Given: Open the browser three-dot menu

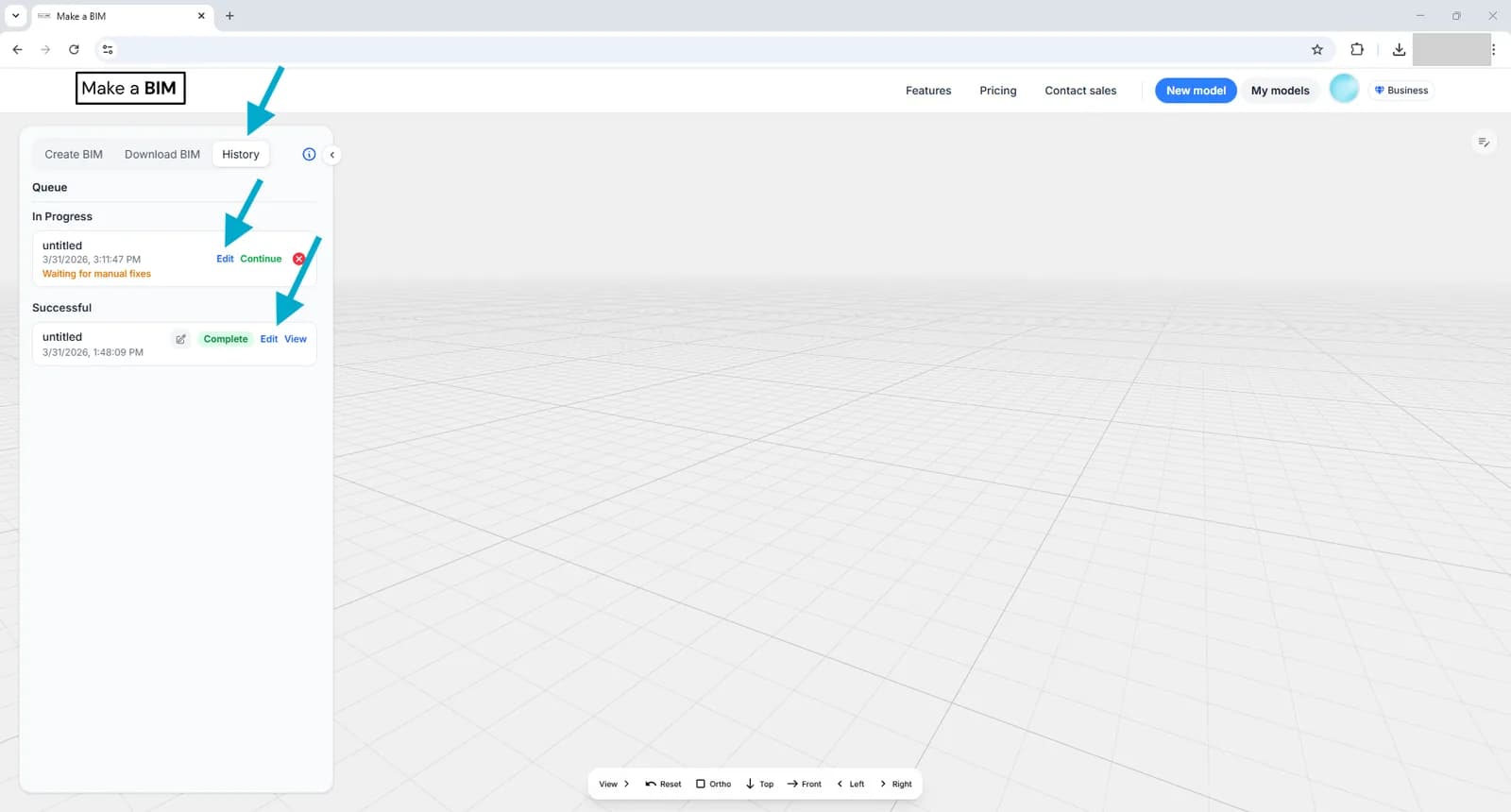Looking at the screenshot, I should point(1493,49).
